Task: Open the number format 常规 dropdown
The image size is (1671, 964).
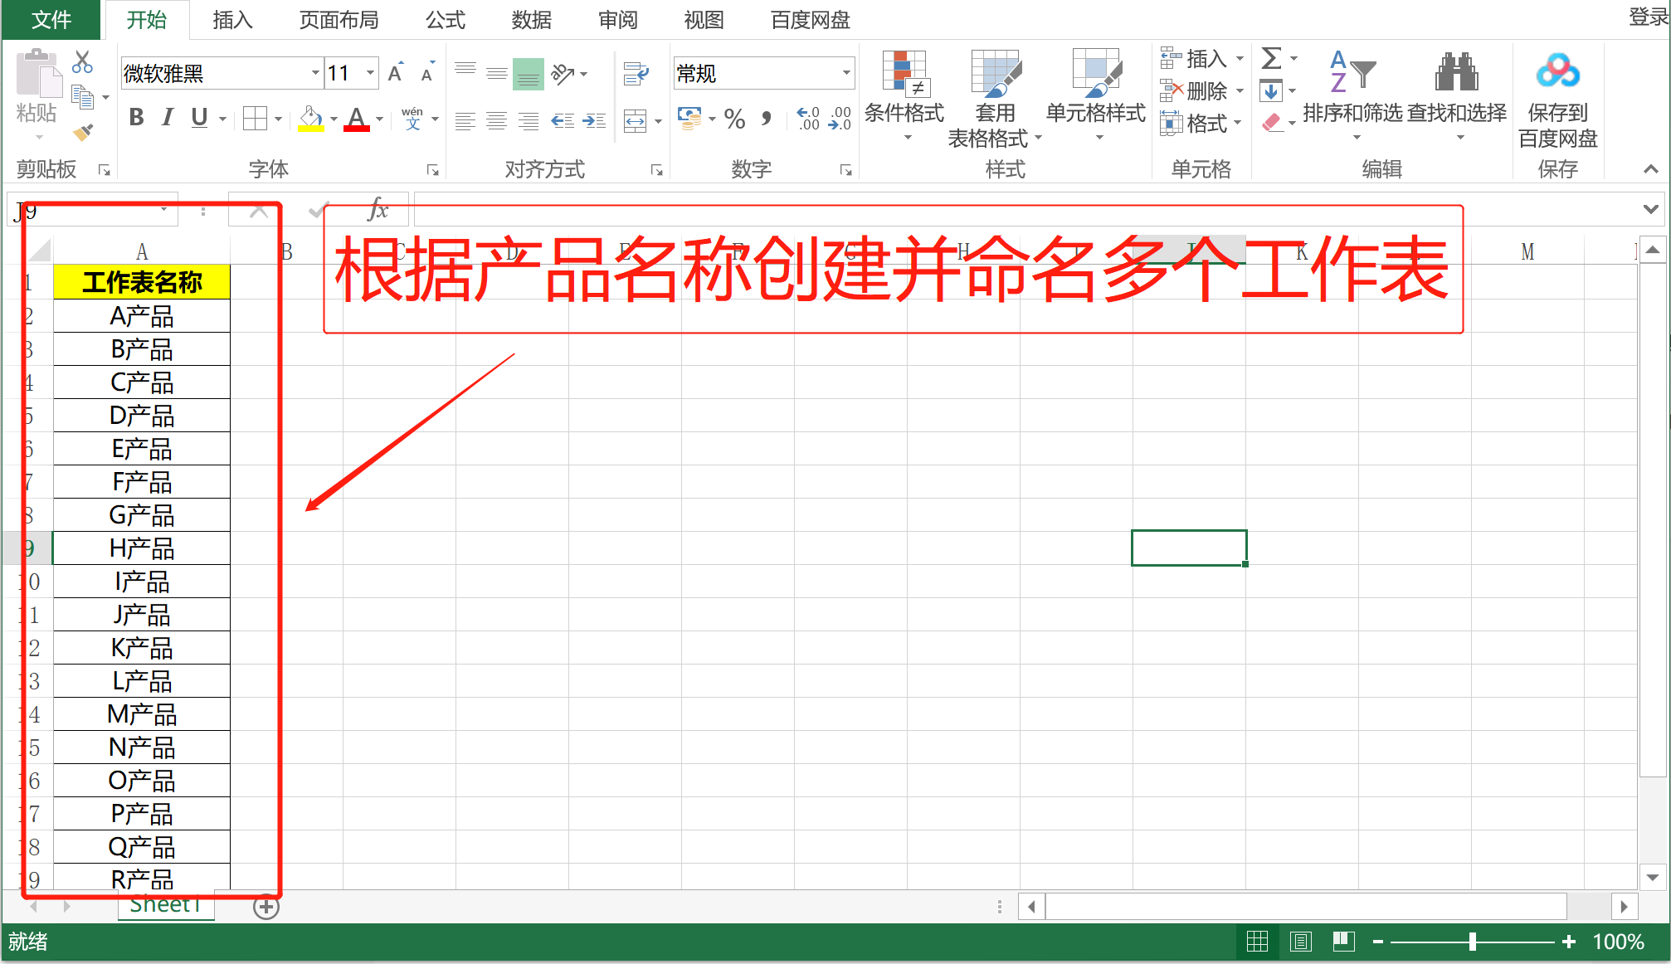Action: pyautogui.click(x=846, y=73)
